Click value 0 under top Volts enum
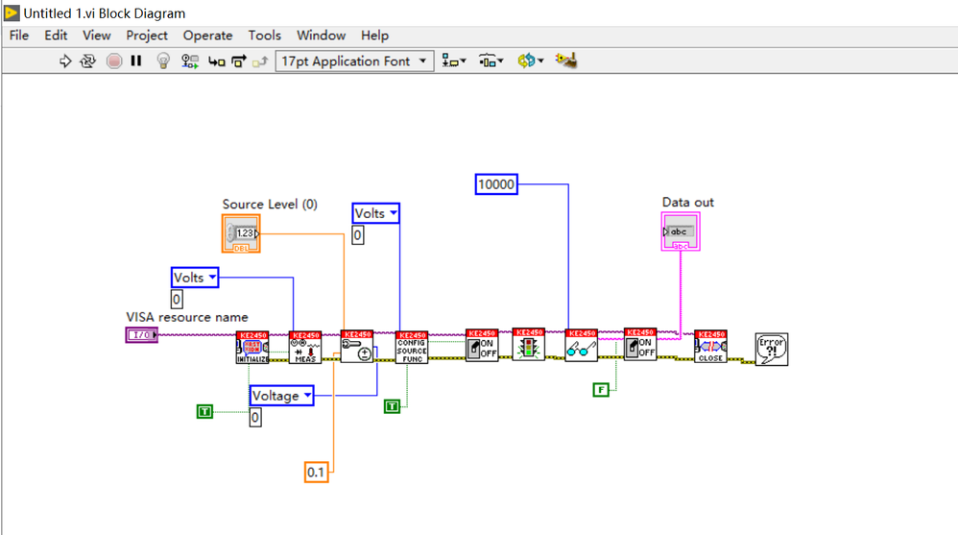The width and height of the screenshot is (958, 535). pos(358,235)
